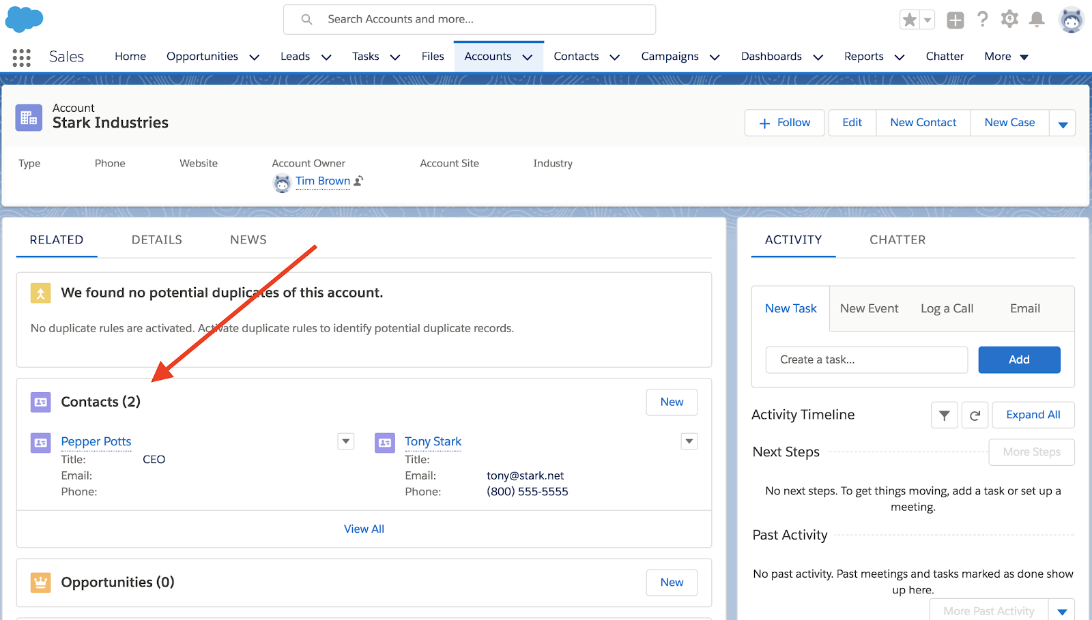Screen dimensions: 1092x620
Task: Open the global actions plus icon
Action: [x=955, y=20]
